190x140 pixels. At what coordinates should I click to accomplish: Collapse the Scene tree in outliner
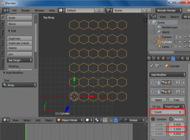(x=149, y=22)
